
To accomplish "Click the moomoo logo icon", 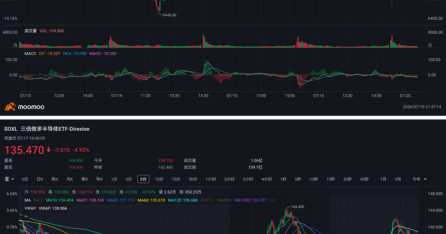I will 10,107.
